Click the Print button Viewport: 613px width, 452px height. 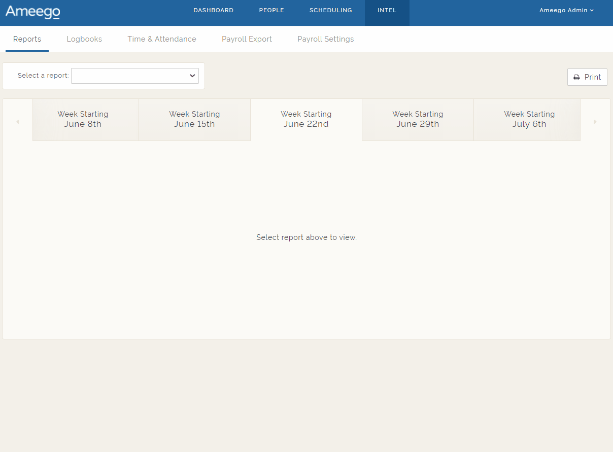[587, 77]
